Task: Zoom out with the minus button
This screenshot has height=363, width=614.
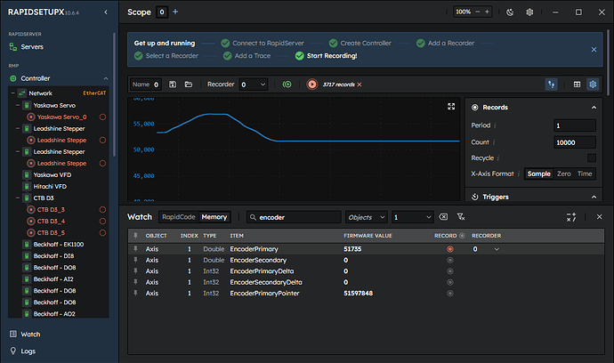Action: point(477,12)
